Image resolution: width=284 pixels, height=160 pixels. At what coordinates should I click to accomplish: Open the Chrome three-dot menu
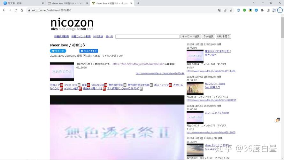pyautogui.click(x=280, y=10)
